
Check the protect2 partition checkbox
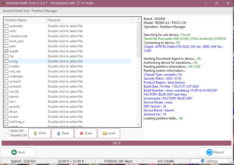pyautogui.click(x=6, y=86)
